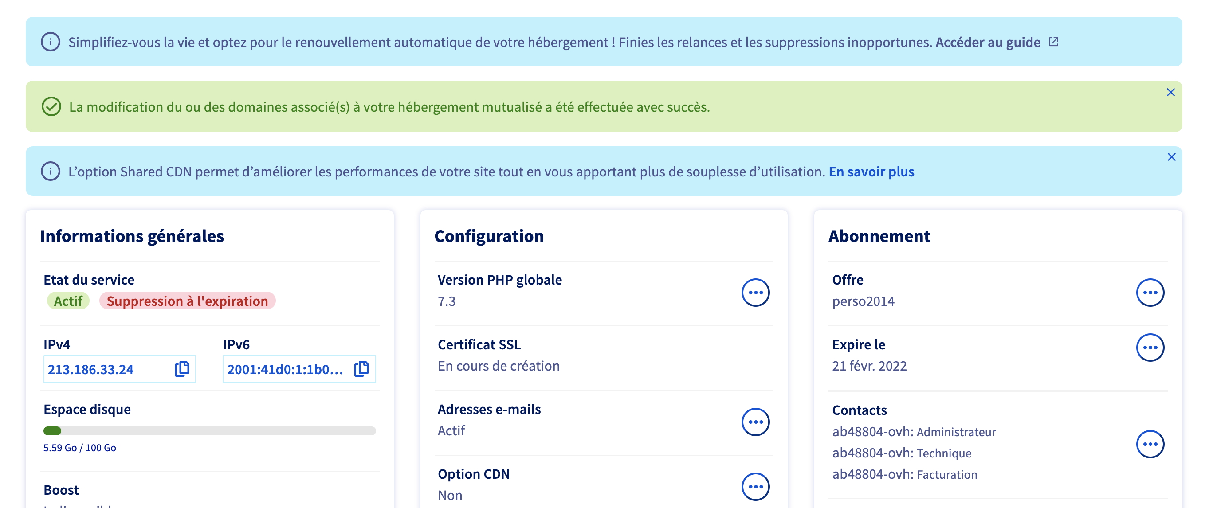Click the 'Accéder au guide' link
The image size is (1209, 508).
(988, 42)
